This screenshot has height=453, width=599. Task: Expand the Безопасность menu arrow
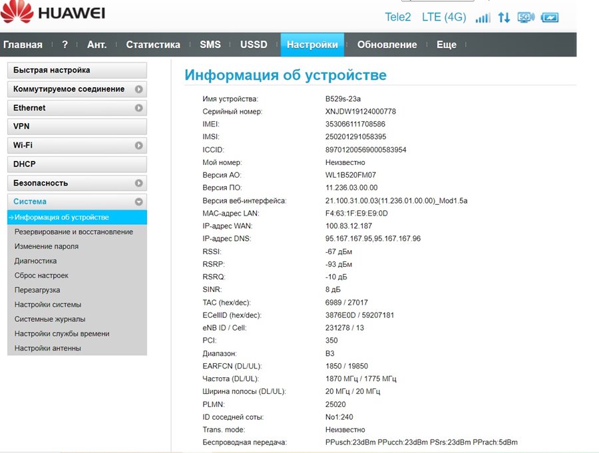pos(138,183)
